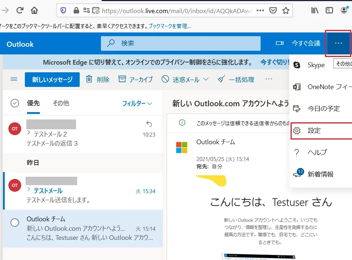
Task: Open the more options ellipsis in header
Action: [338, 43]
